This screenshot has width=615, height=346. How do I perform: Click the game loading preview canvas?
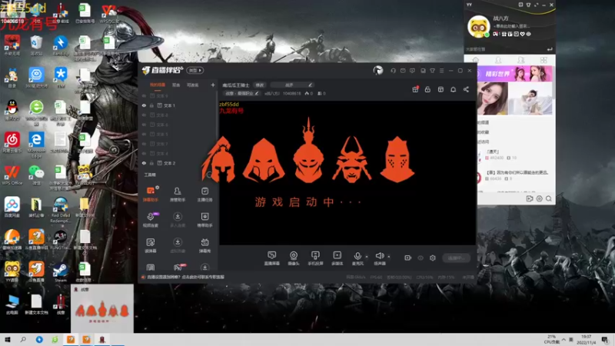click(347, 172)
